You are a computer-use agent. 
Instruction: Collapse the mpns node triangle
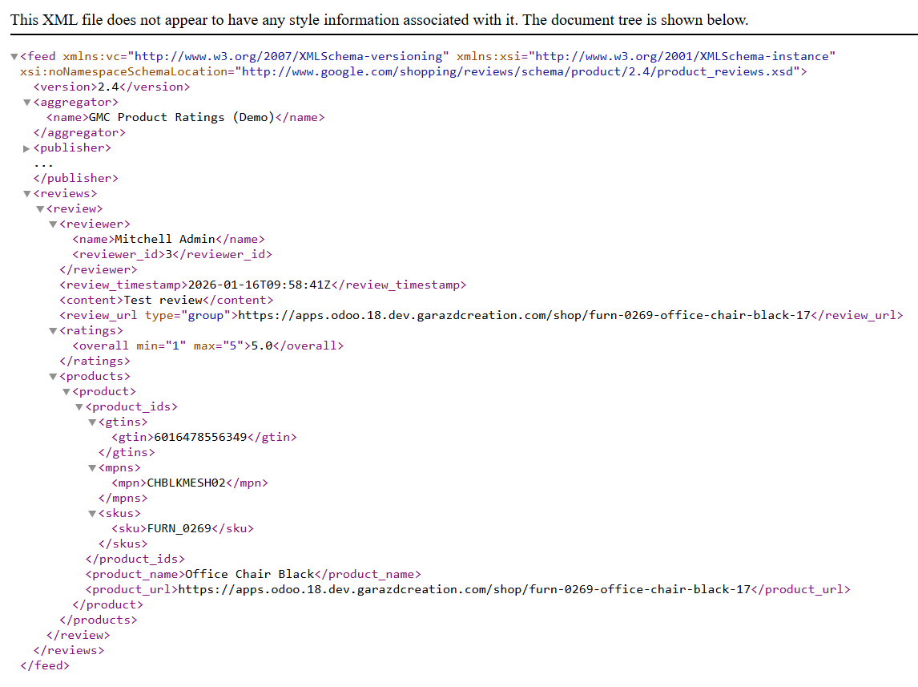tap(92, 468)
